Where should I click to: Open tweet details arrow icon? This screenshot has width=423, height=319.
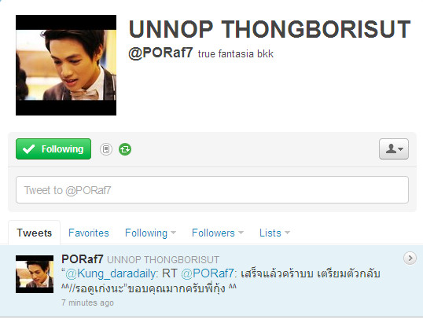click(x=410, y=258)
